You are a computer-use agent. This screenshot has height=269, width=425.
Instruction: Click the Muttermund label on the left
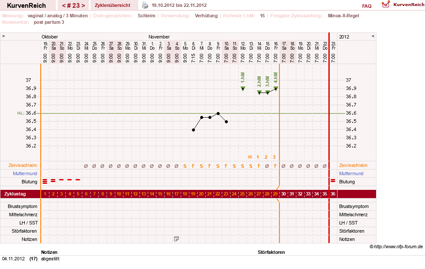coord(25,173)
